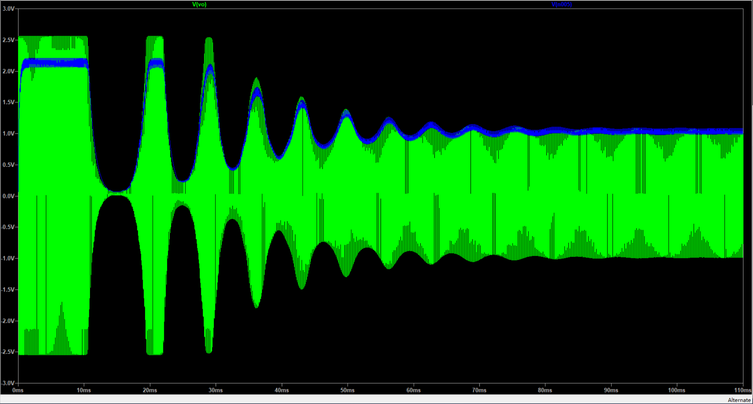Click the 40ms time axis label
This screenshot has height=404, width=753.
[282, 390]
